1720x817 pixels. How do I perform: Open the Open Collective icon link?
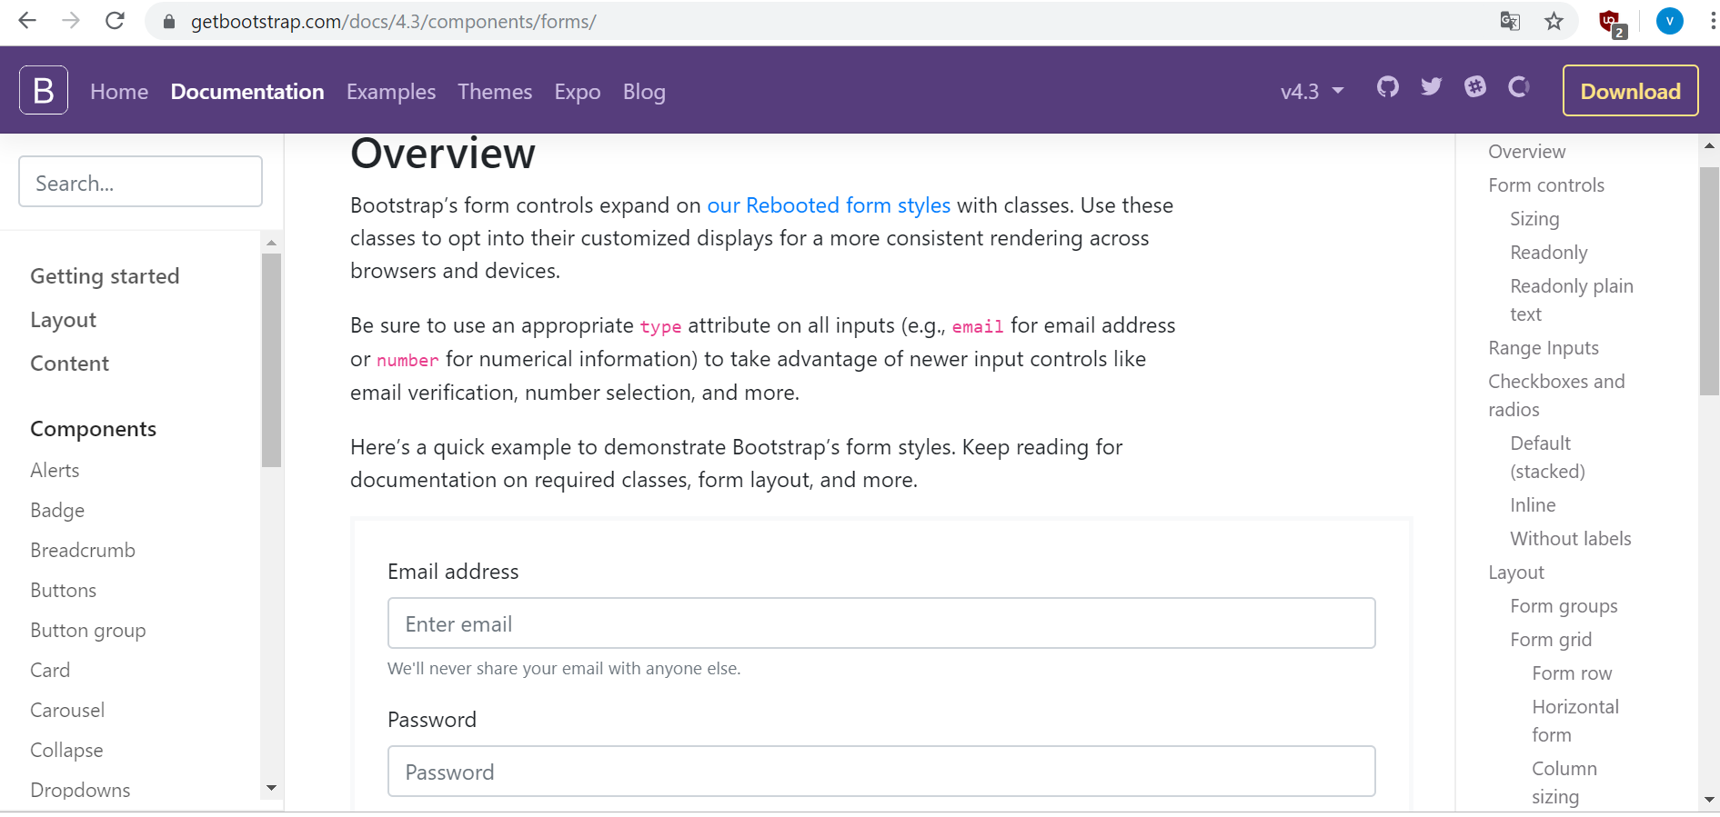coord(1519,87)
